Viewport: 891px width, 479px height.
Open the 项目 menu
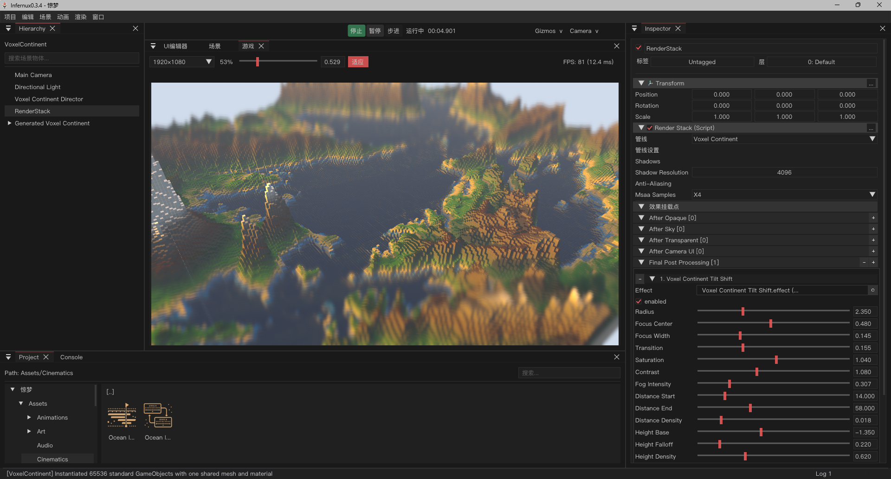pyautogui.click(x=10, y=17)
